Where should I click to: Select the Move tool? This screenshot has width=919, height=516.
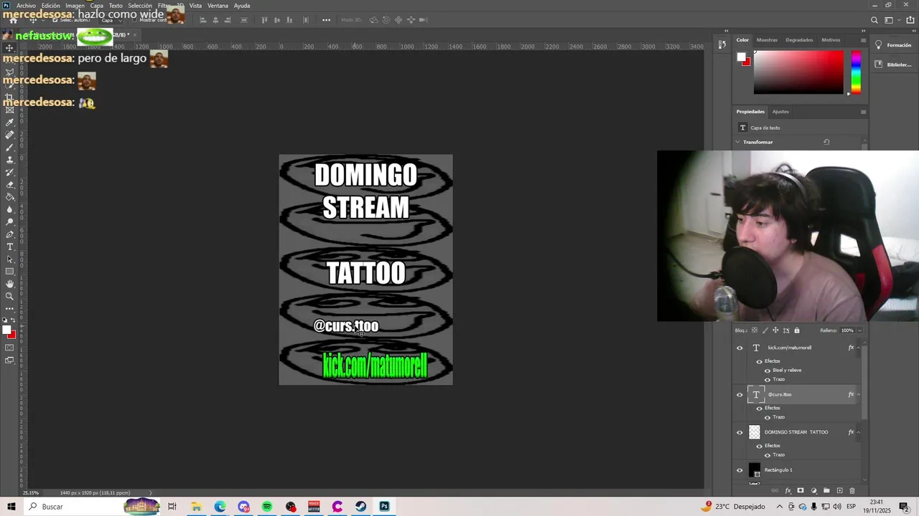coord(9,47)
